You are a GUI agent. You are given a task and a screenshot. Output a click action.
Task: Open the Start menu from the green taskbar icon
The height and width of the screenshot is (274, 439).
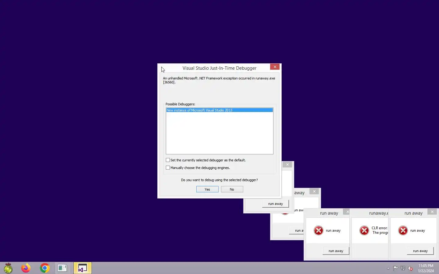tap(8, 268)
